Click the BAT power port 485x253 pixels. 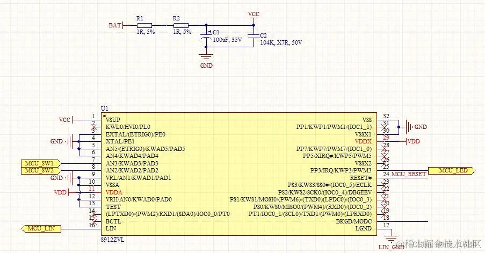[117, 25]
